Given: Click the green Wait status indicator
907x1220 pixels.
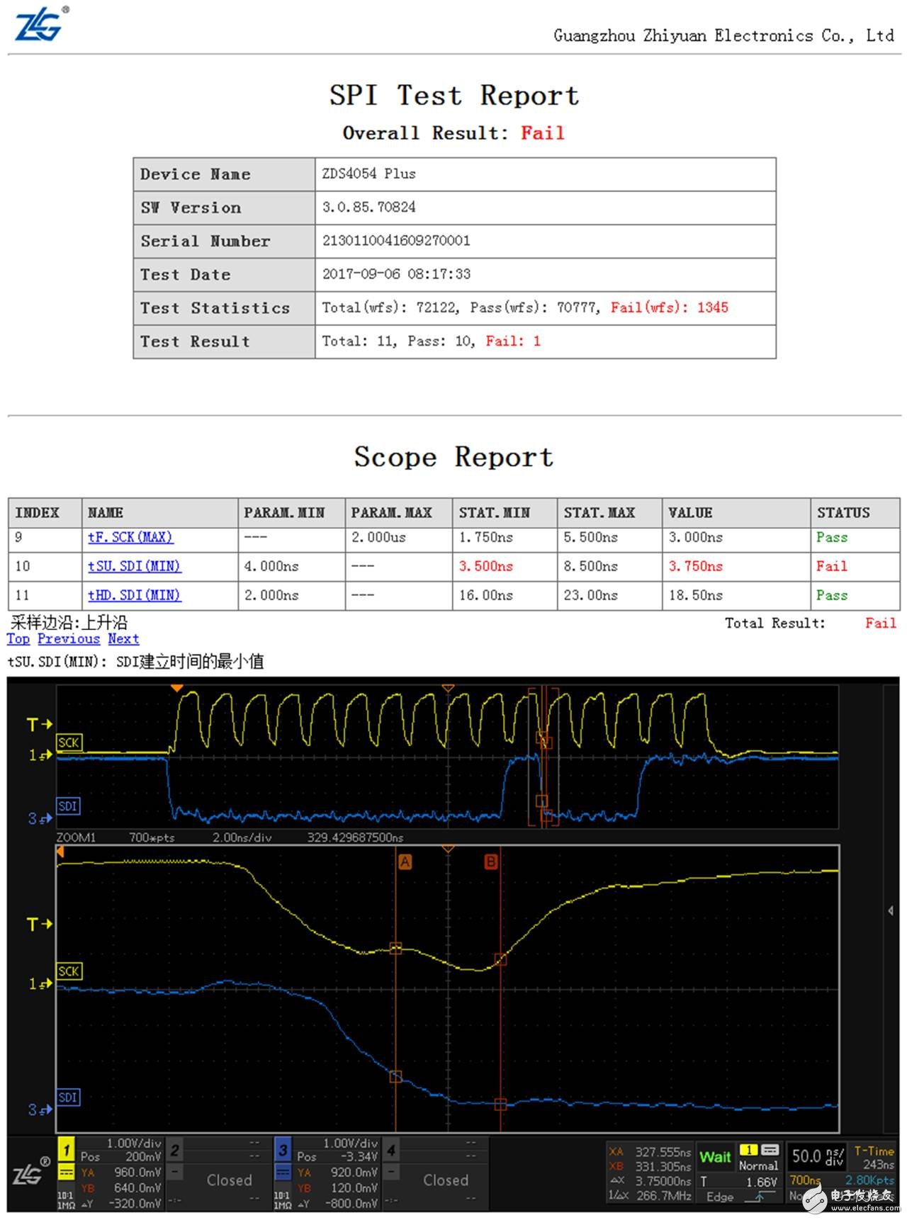Looking at the screenshot, I should pos(715,1158).
